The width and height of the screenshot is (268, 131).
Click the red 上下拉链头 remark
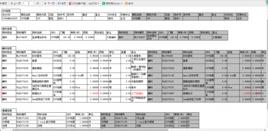(x=137, y=93)
